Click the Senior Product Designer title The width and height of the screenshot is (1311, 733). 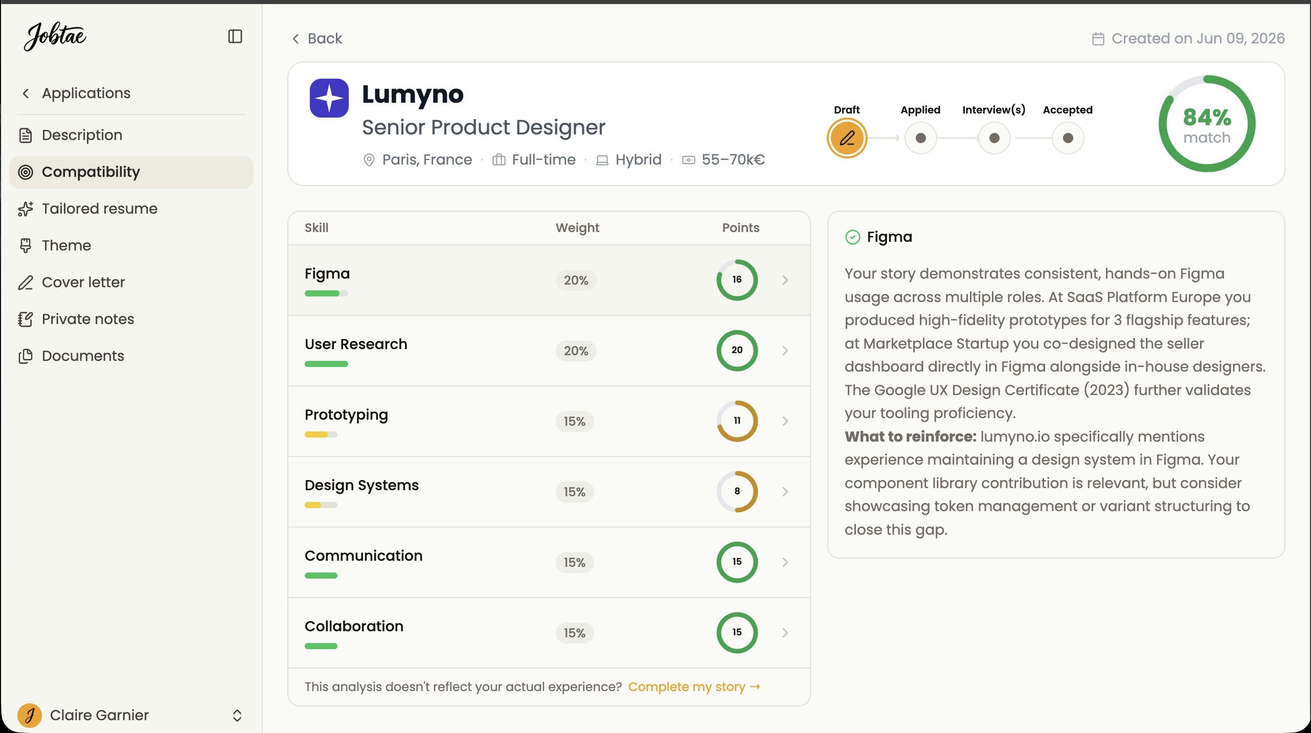(x=483, y=128)
